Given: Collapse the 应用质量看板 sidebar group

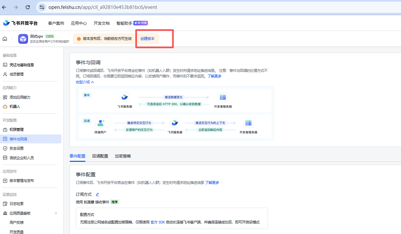Looking at the screenshot, I should [x=56, y=213].
